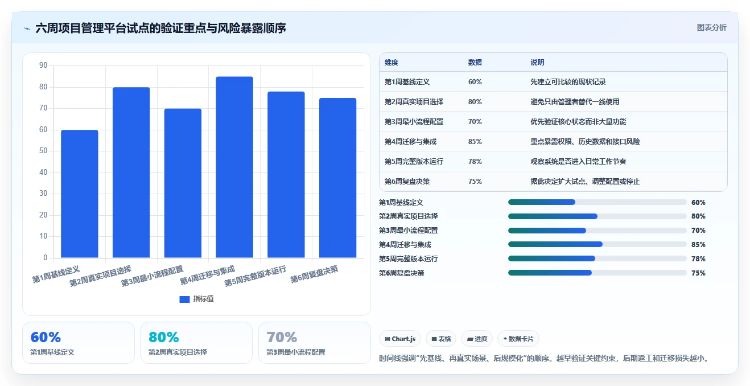Click the 指标值 legend label
Screen dimensions: 750x386
pyautogui.click(x=203, y=299)
